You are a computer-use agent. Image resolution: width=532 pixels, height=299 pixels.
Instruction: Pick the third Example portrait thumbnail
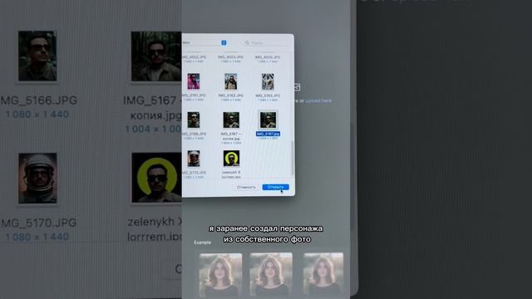point(323,274)
